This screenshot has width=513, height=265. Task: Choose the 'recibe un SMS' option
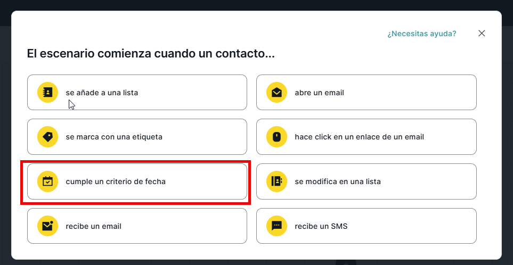click(x=321, y=226)
